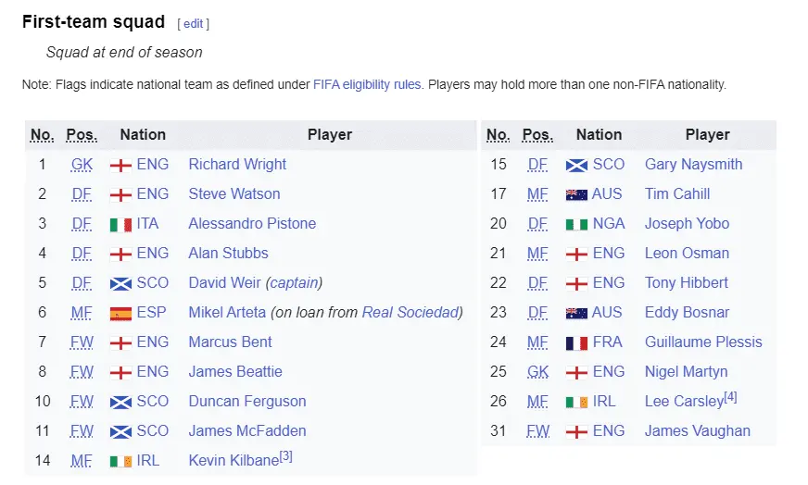Click citation reference 3 after Kevin Kilbane
808x485 pixels.
point(285,456)
